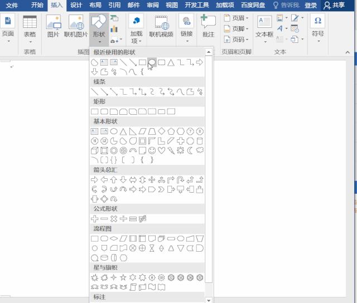Choose the flowchart collate hourglass shape
Viewport: 357px width, 303px height.
point(152,248)
